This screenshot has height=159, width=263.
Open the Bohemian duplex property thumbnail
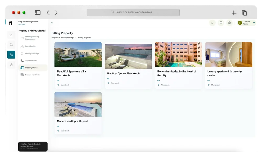[178, 55]
